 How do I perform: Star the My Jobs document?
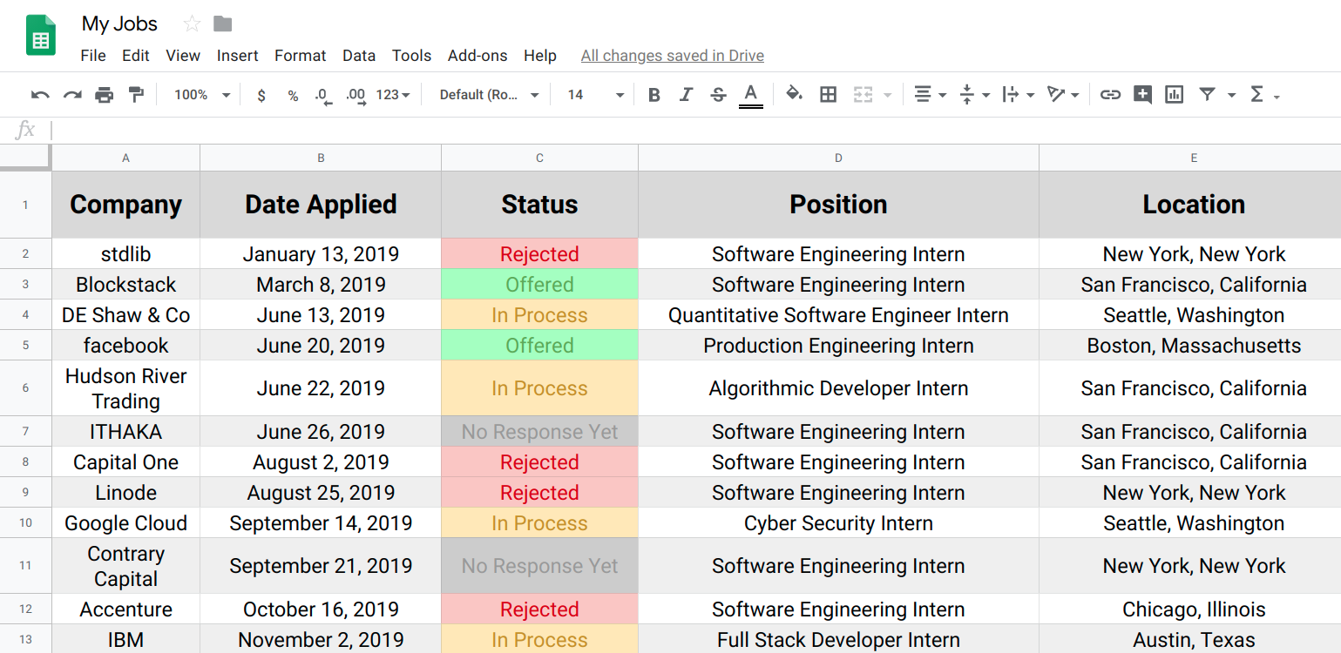(192, 24)
